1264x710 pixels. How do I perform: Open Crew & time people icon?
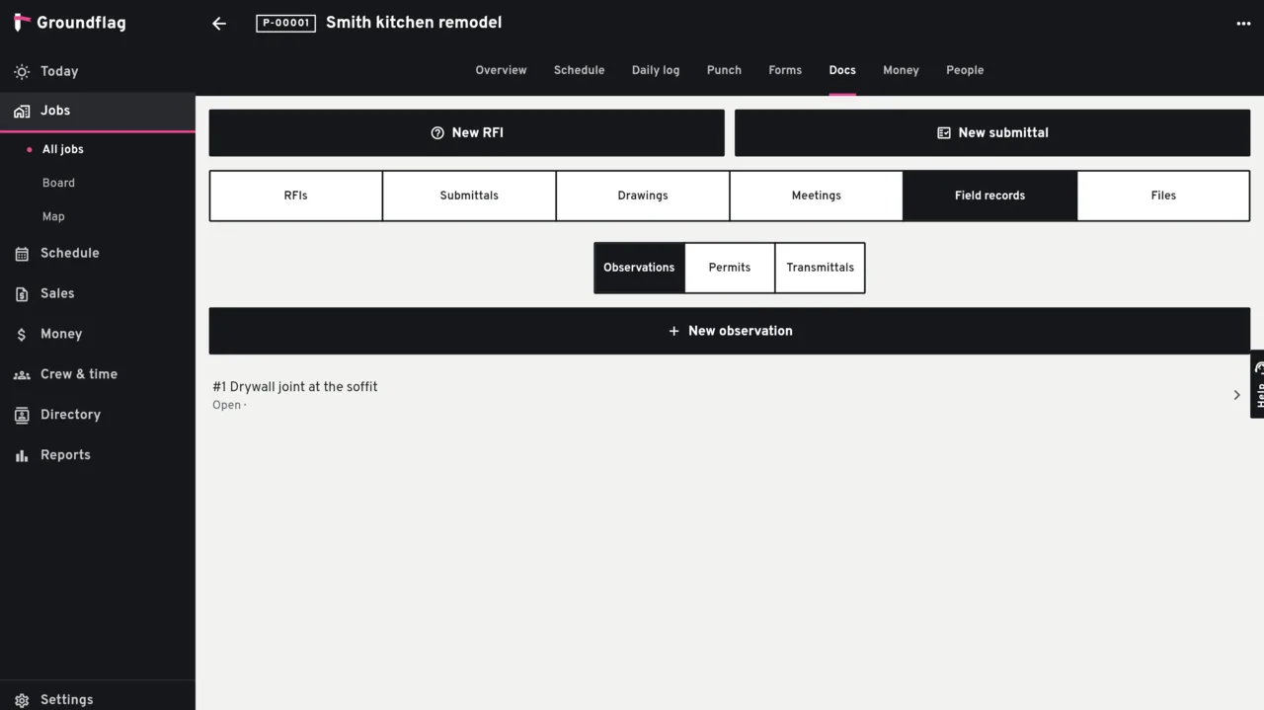[22, 375]
